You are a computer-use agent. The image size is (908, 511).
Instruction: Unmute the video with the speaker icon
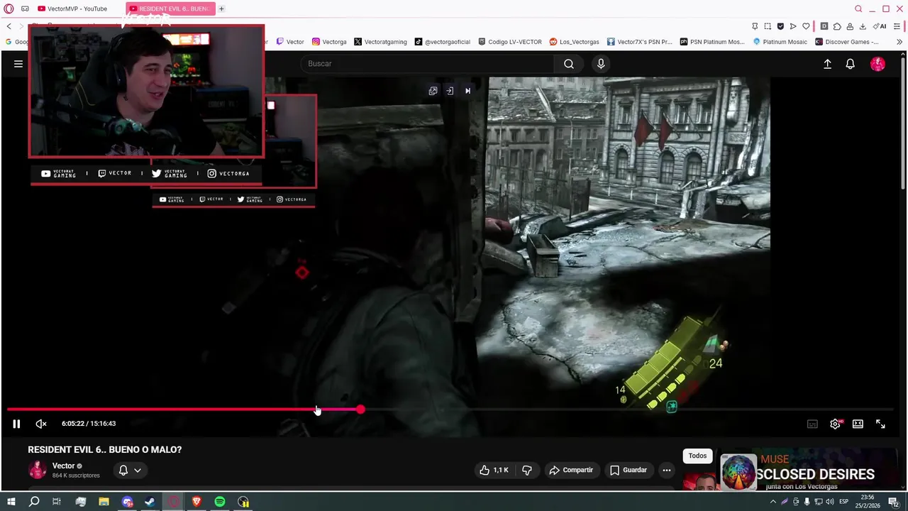[41, 424]
